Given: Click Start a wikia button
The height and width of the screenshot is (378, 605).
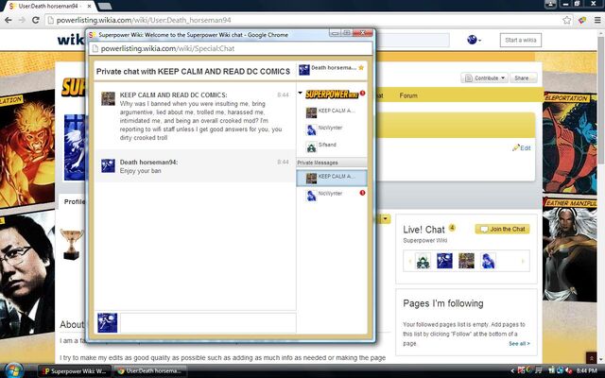Looking at the screenshot, I should click(x=521, y=40).
